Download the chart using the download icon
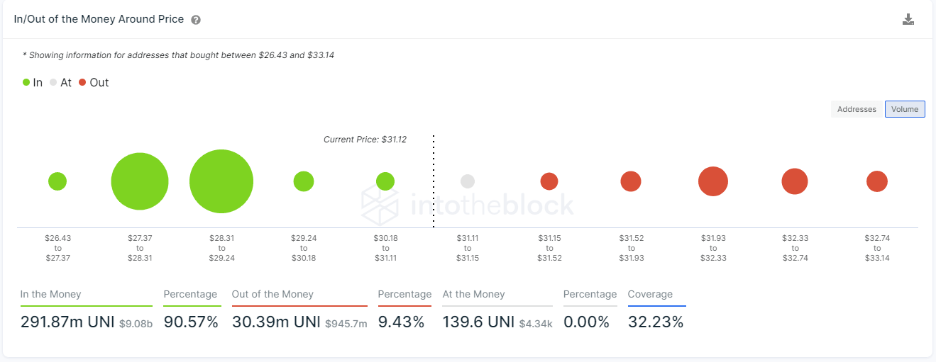The image size is (936, 362). point(908,20)
